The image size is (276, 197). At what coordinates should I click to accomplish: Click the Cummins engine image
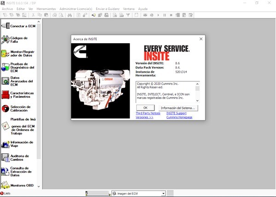100,81
